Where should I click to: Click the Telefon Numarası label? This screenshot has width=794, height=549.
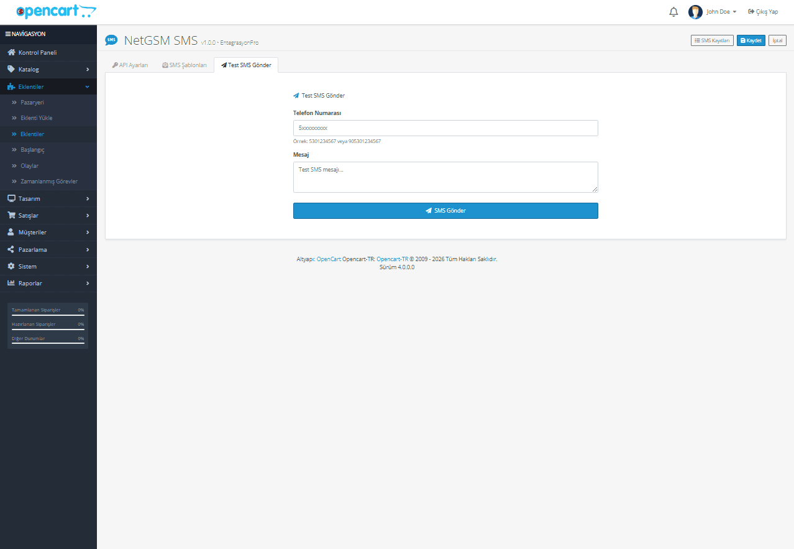317,113
